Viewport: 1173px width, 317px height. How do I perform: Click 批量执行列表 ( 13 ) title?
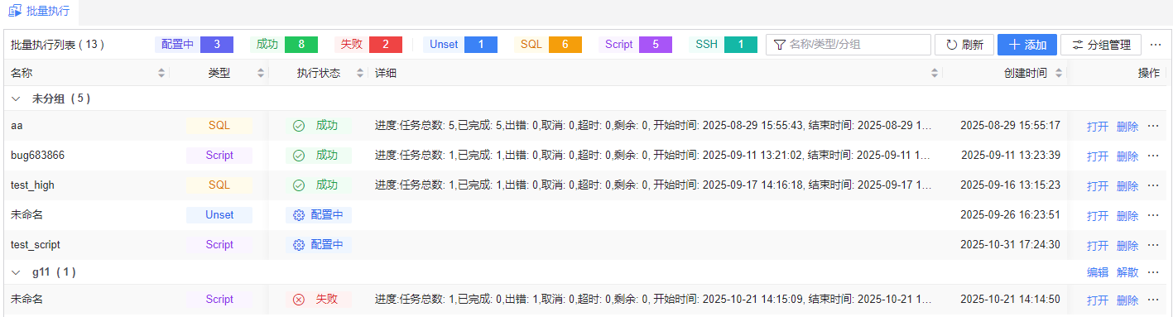coord(57,45)
